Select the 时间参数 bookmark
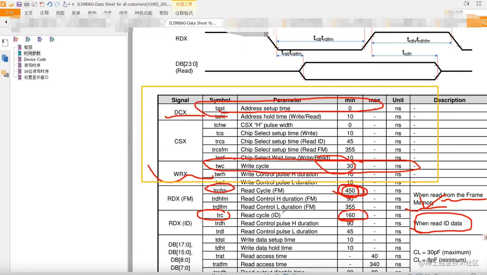The height and width of the screenshot is (275, 487). (32, 53)
